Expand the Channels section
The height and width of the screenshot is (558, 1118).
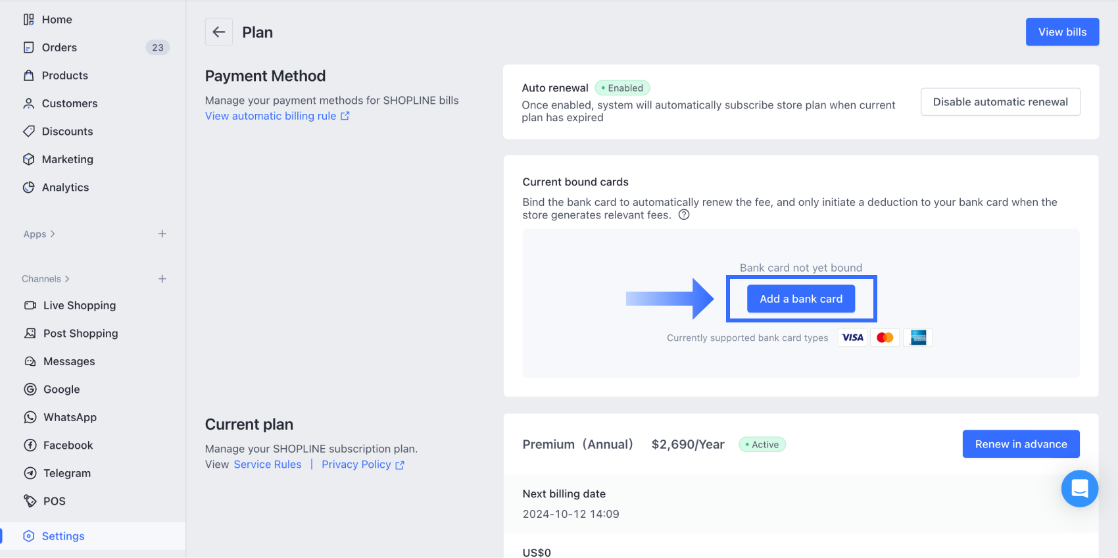[46, 279]
